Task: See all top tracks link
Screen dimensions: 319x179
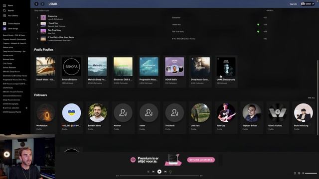Action: (x=270, y=10)
